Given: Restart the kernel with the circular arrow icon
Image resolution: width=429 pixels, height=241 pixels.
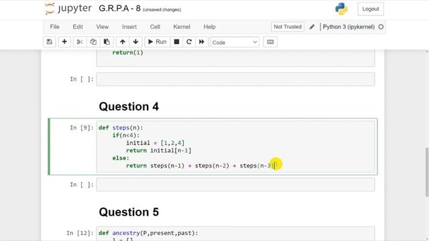Looking at the screenshot, I should pyautogui.click(x=189, y=42).
